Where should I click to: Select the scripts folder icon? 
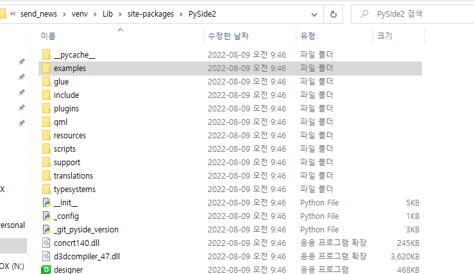point(46,149)
